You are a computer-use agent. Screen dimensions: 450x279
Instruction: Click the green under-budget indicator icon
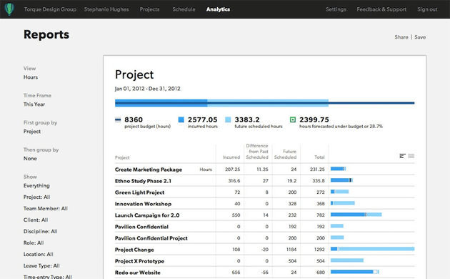293,119
